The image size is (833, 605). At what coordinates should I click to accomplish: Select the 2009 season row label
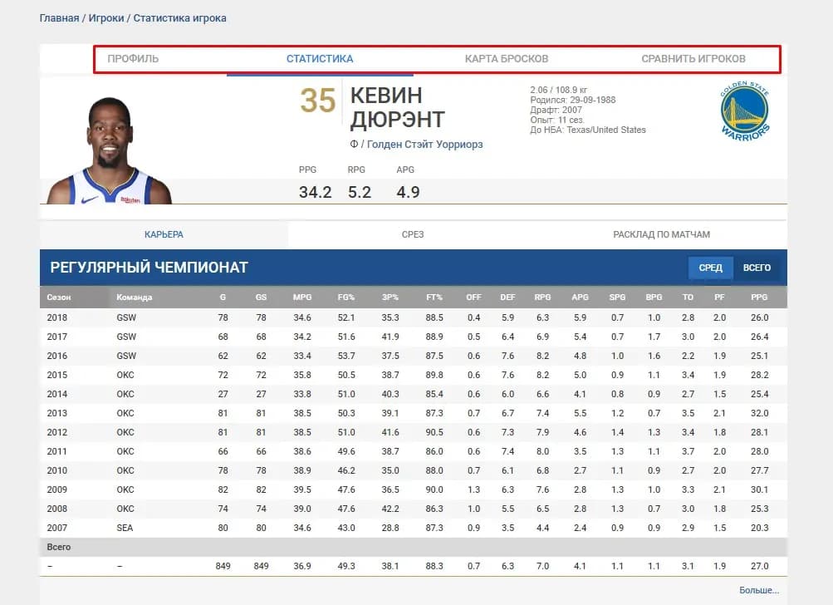(56, 489)
